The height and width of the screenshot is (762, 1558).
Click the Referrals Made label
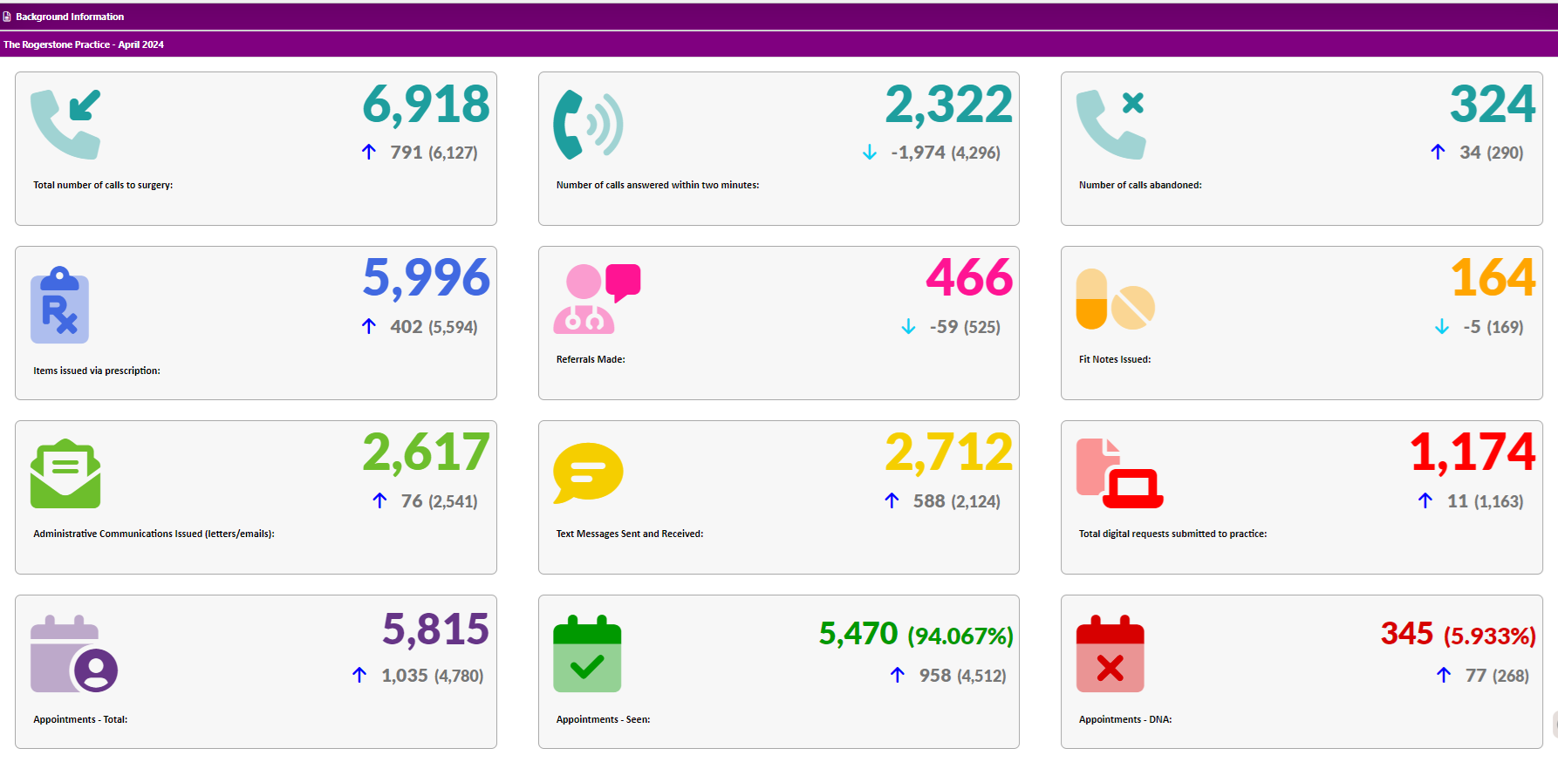[591, 359]
